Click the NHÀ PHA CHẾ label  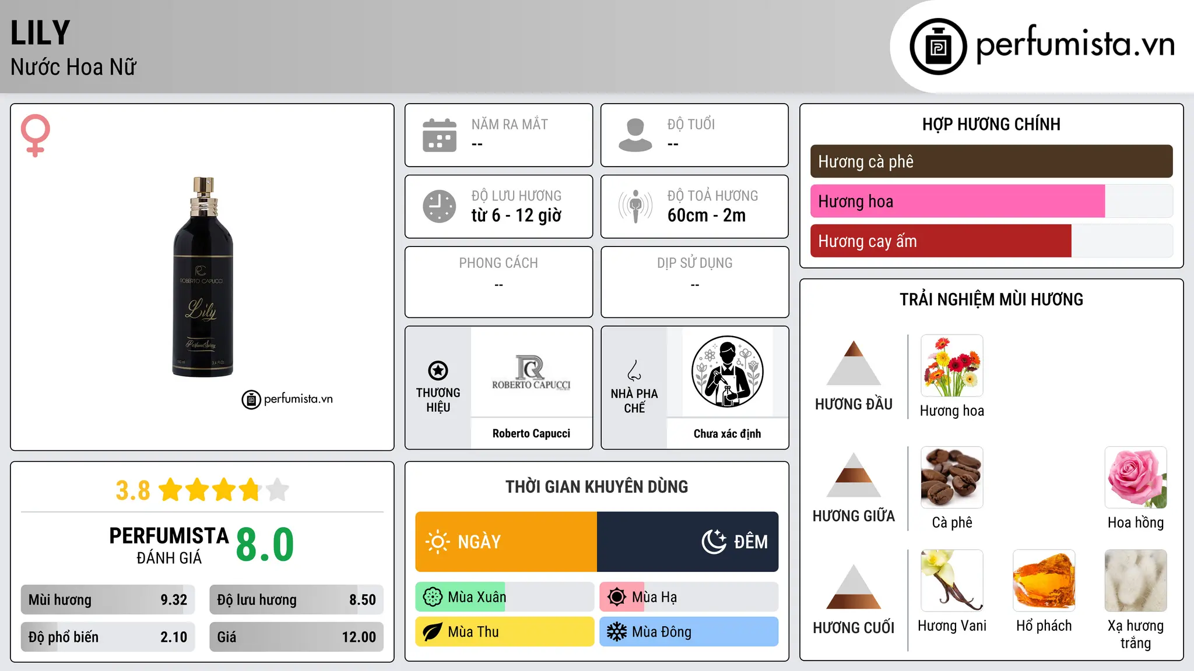coord(634,401)
